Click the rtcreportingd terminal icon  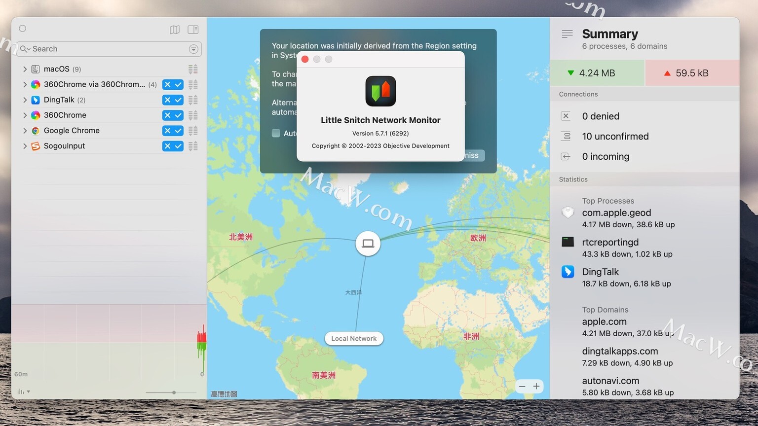568,242
